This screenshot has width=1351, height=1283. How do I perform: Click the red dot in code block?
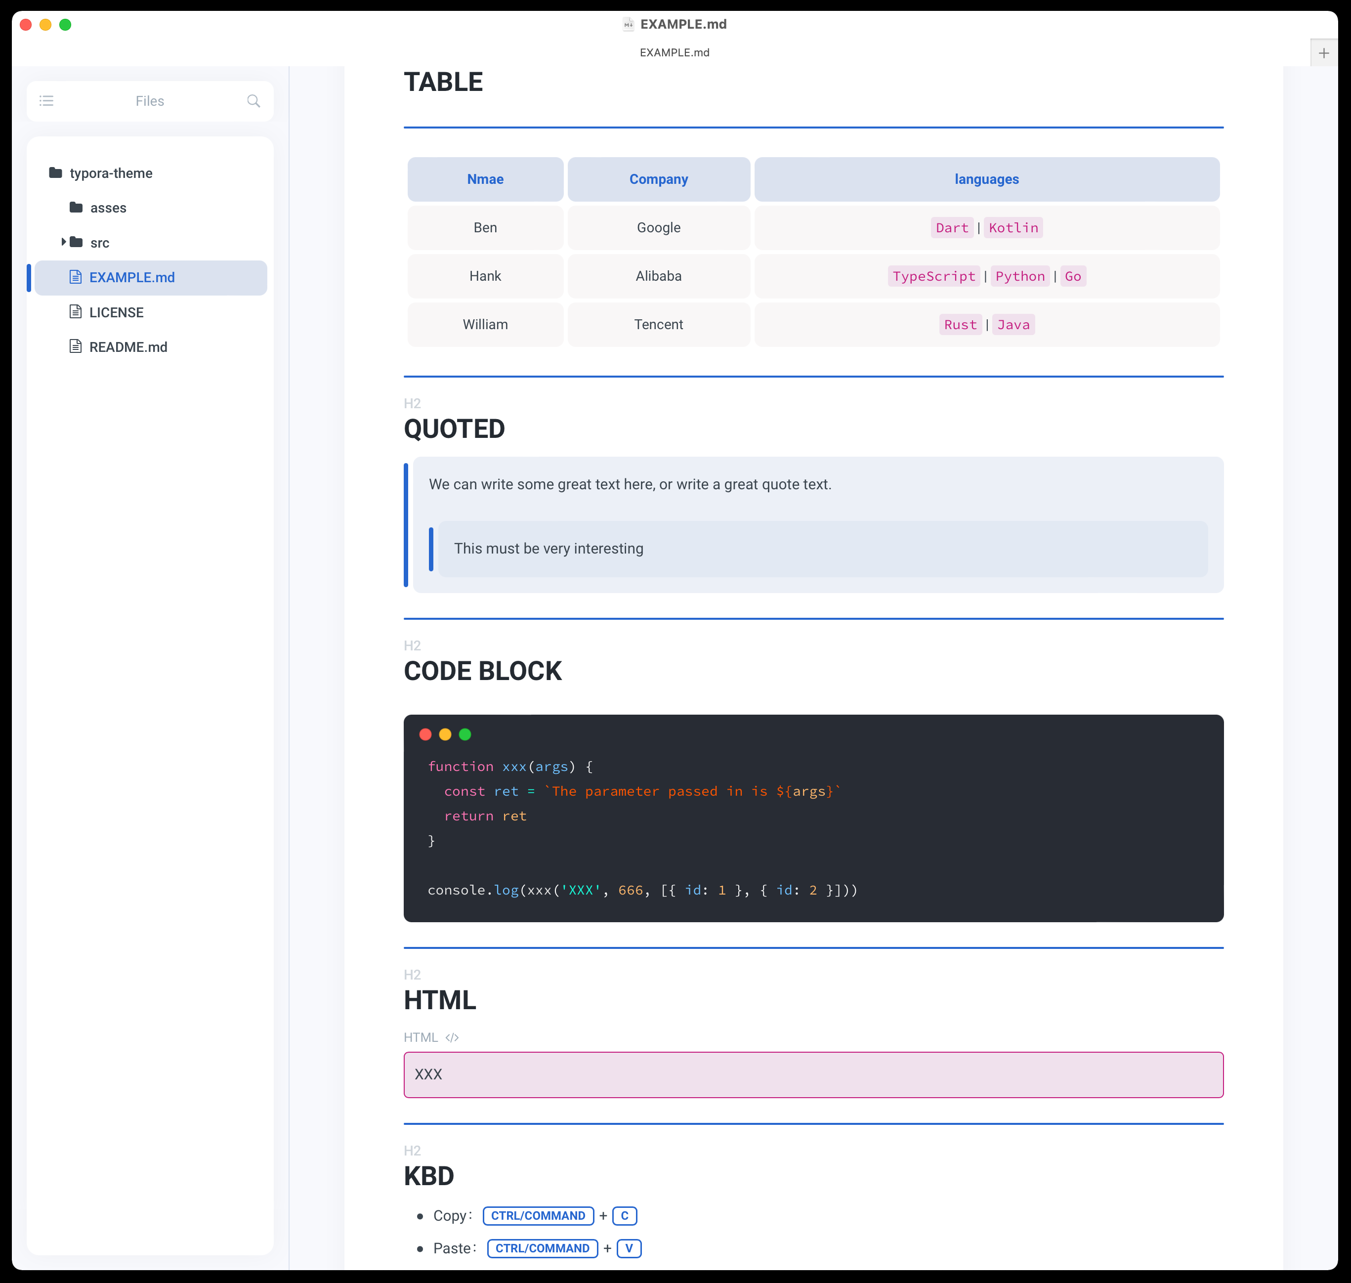click(425, 734)
